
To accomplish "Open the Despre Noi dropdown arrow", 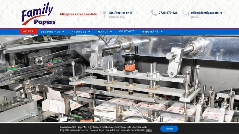I will pyautogui.click(x=63, y=32).
